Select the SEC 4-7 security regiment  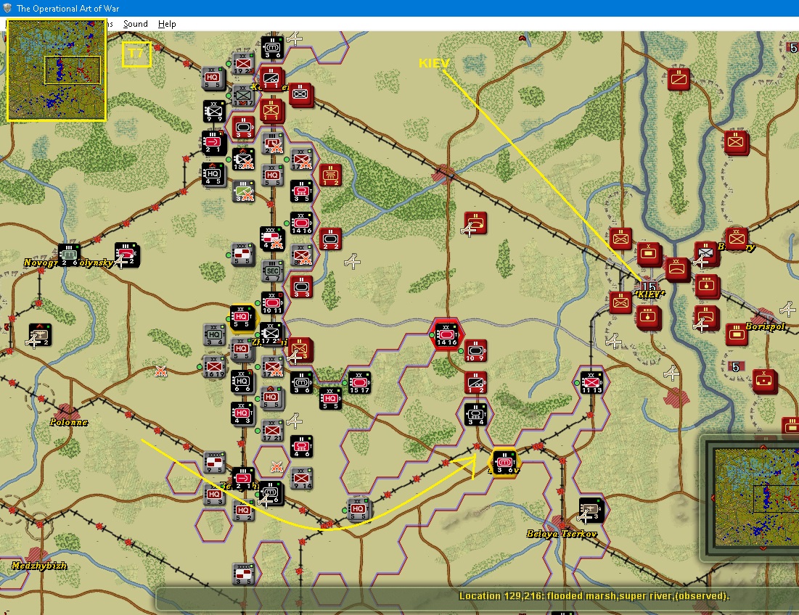[272, 271]
